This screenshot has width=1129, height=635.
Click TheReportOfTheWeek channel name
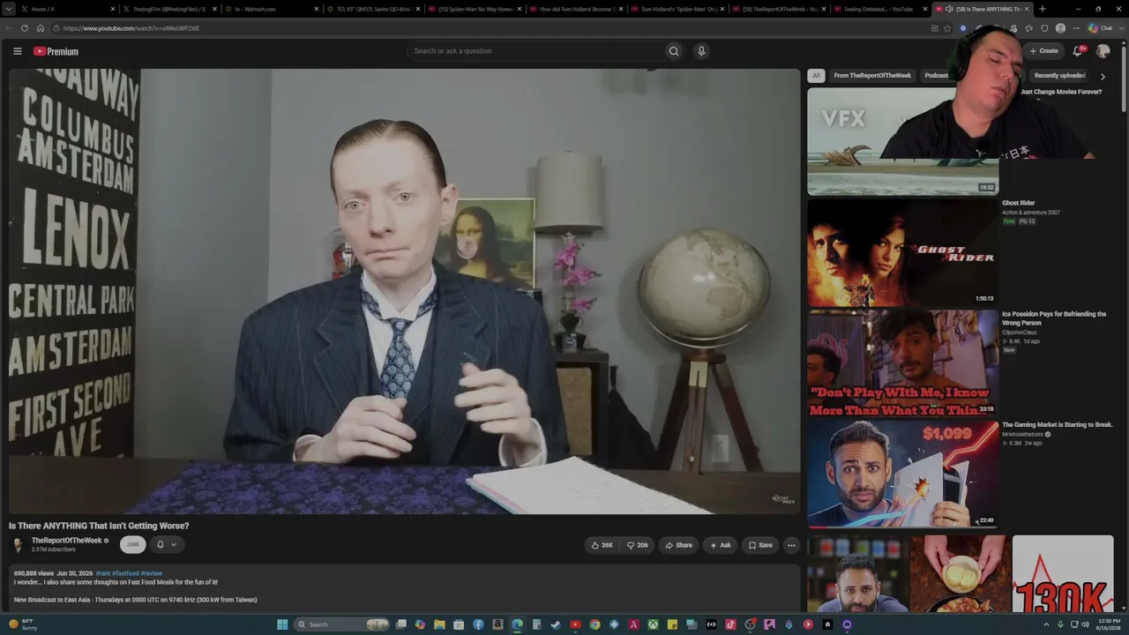pyautogui.click(x=67, y=541)
